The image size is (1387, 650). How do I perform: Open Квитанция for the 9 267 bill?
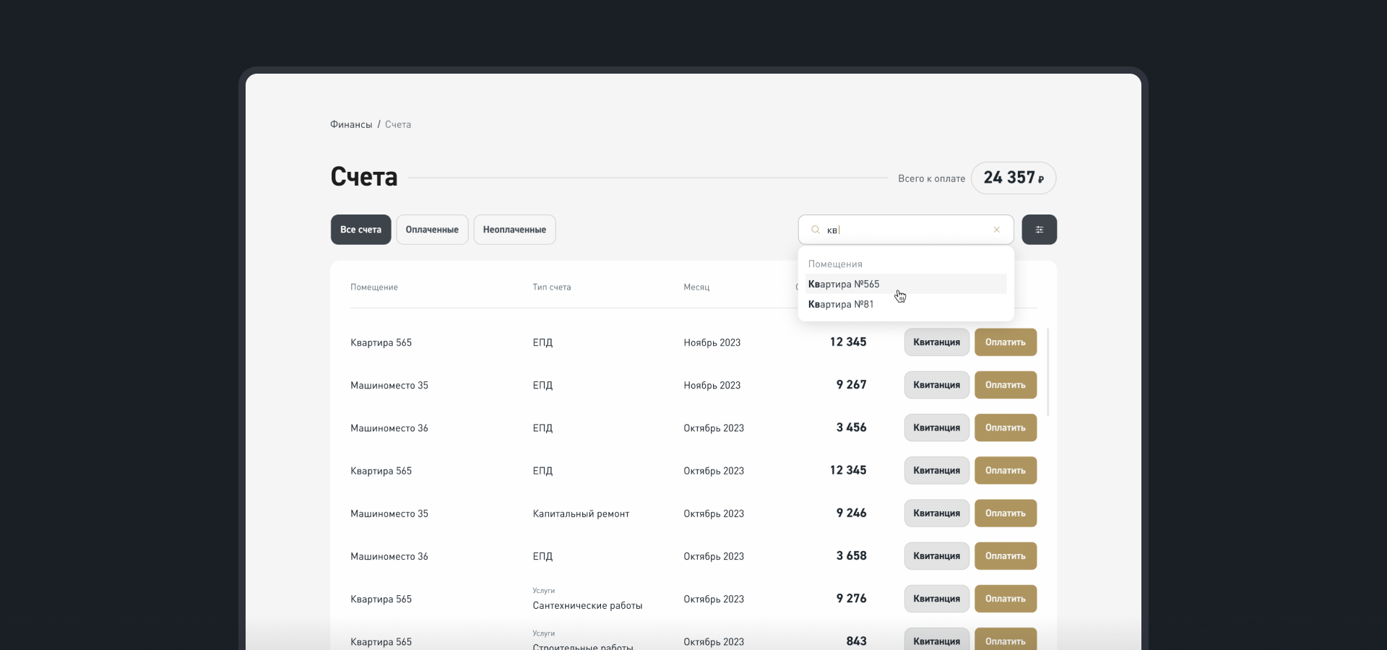pos(936,385)
